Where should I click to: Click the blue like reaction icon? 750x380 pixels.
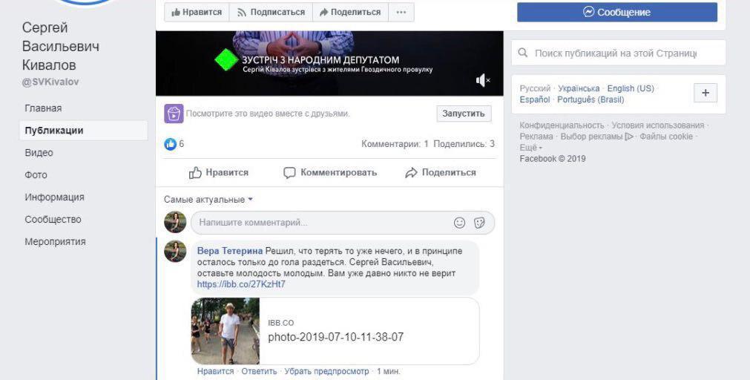[170, 144]
